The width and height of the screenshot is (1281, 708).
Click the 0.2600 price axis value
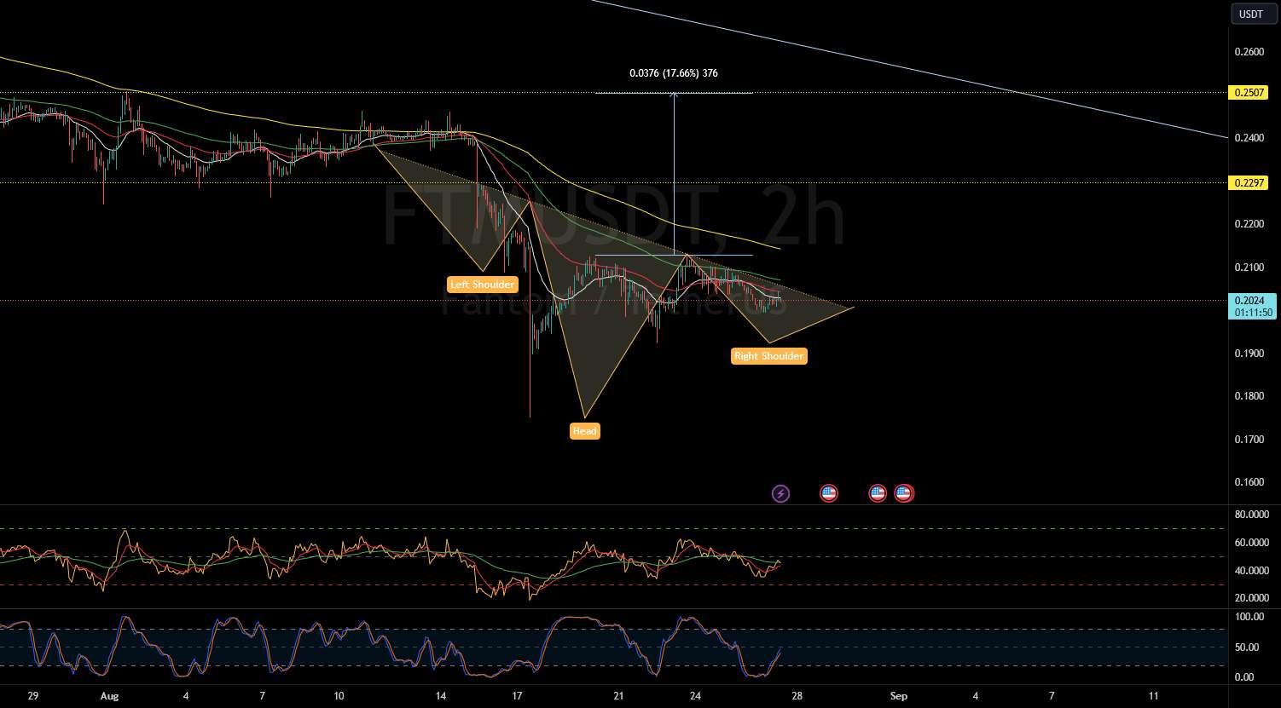[x=1249, y=52]
